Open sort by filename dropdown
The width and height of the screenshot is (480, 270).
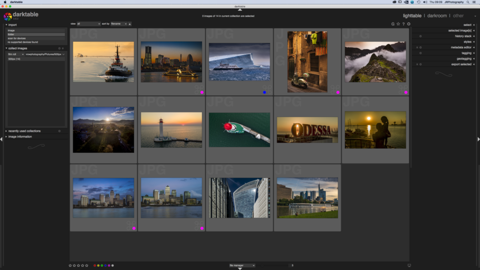click(x=119, y=24)
